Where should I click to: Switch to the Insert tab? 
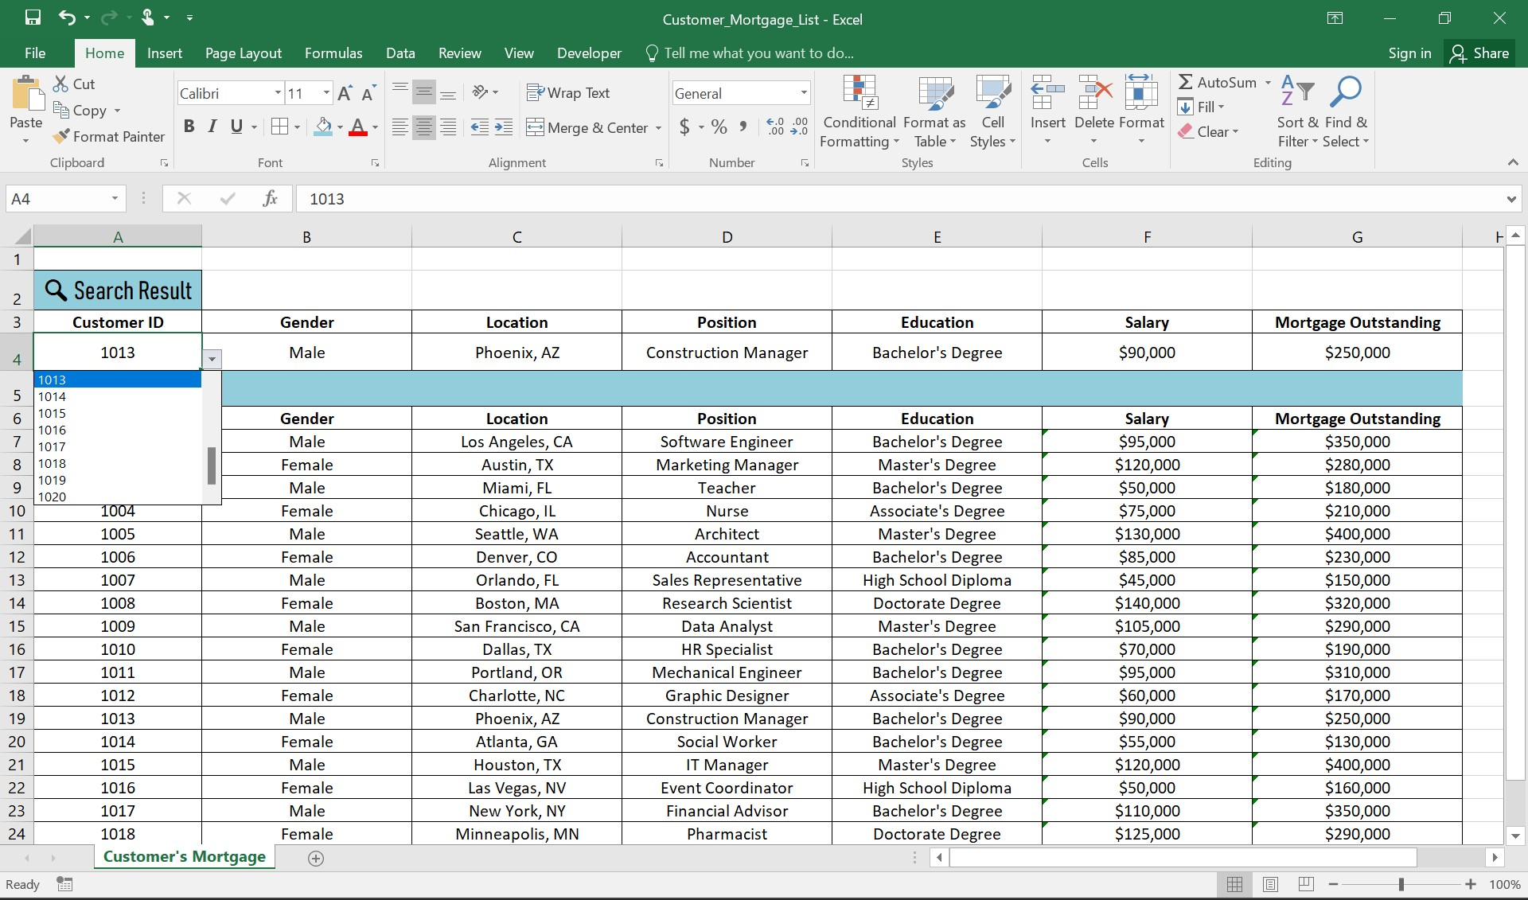[x=165, y=53]
